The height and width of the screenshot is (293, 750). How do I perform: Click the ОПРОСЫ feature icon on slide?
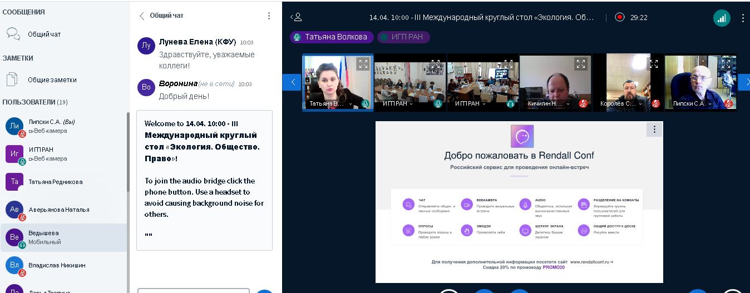click(409, 230)
